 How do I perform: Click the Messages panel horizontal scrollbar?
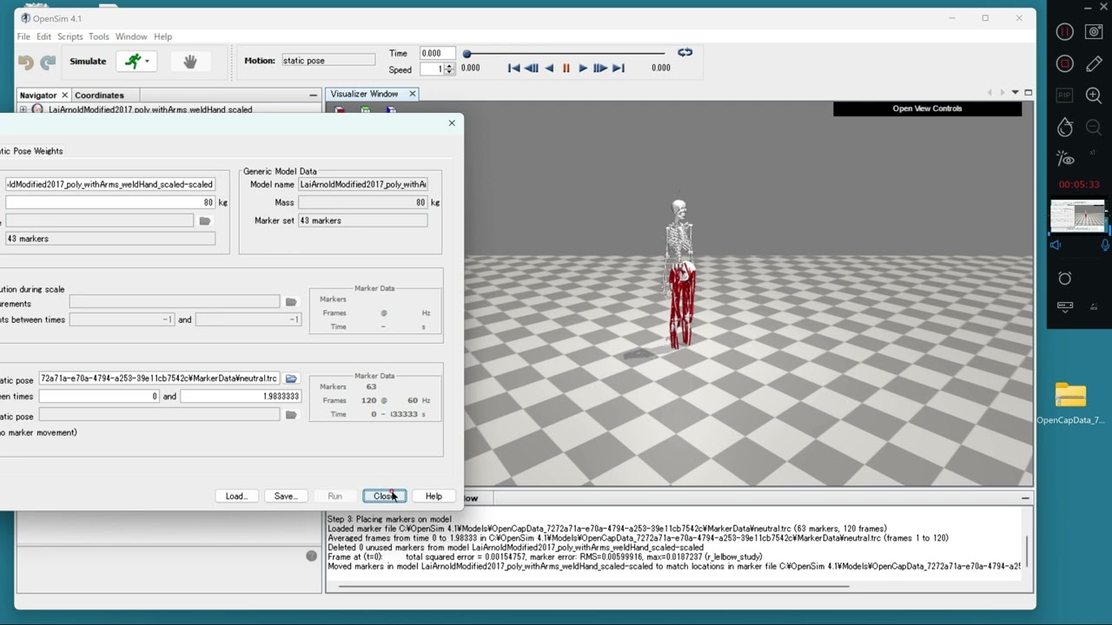coord(593,586)
